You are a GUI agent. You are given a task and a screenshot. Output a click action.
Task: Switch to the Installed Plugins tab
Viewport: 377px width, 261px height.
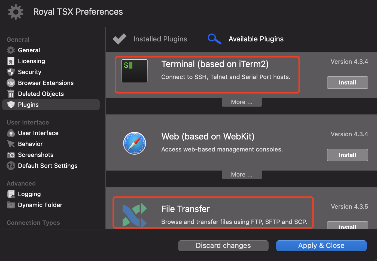click(x=150, y=39)
